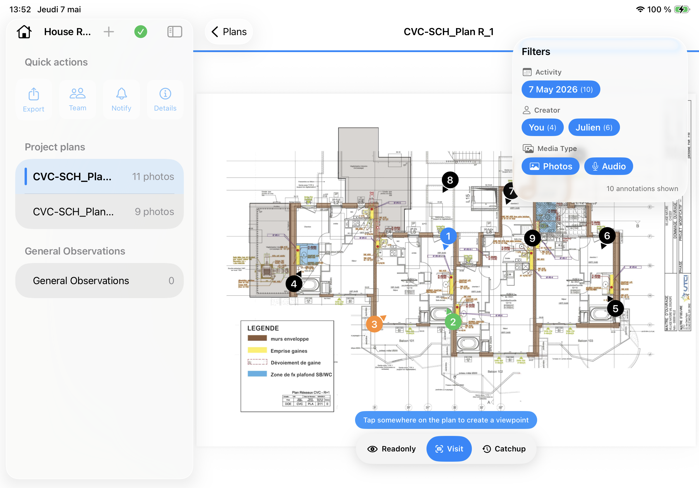Open the Notify bell action
This screenshot has height=488, width=699.
pos(121,99)
